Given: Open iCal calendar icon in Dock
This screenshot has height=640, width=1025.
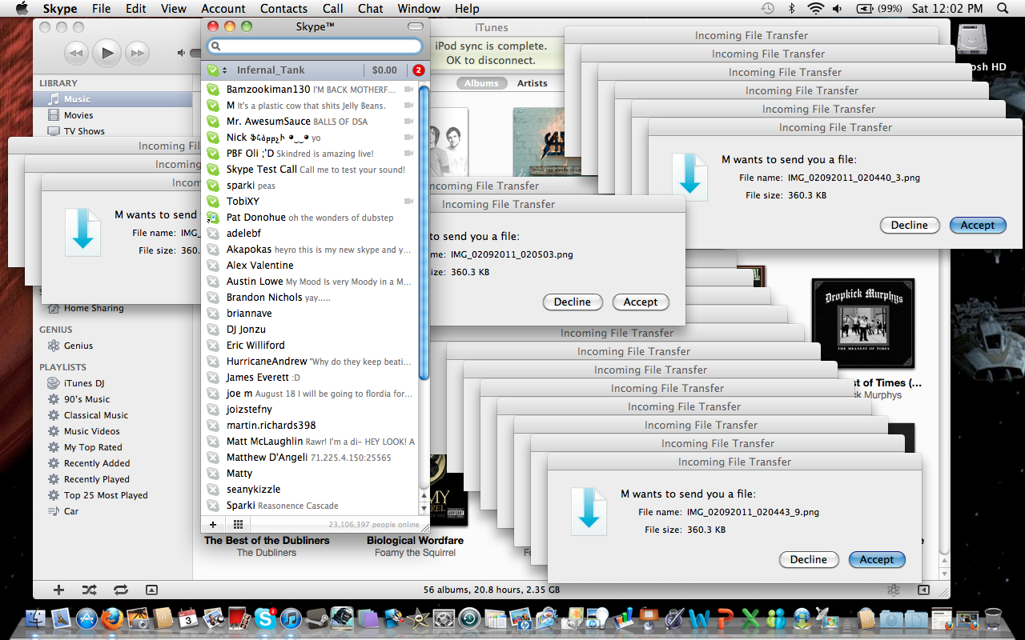Looking at the screenshot, I should [x=188, y=618].
